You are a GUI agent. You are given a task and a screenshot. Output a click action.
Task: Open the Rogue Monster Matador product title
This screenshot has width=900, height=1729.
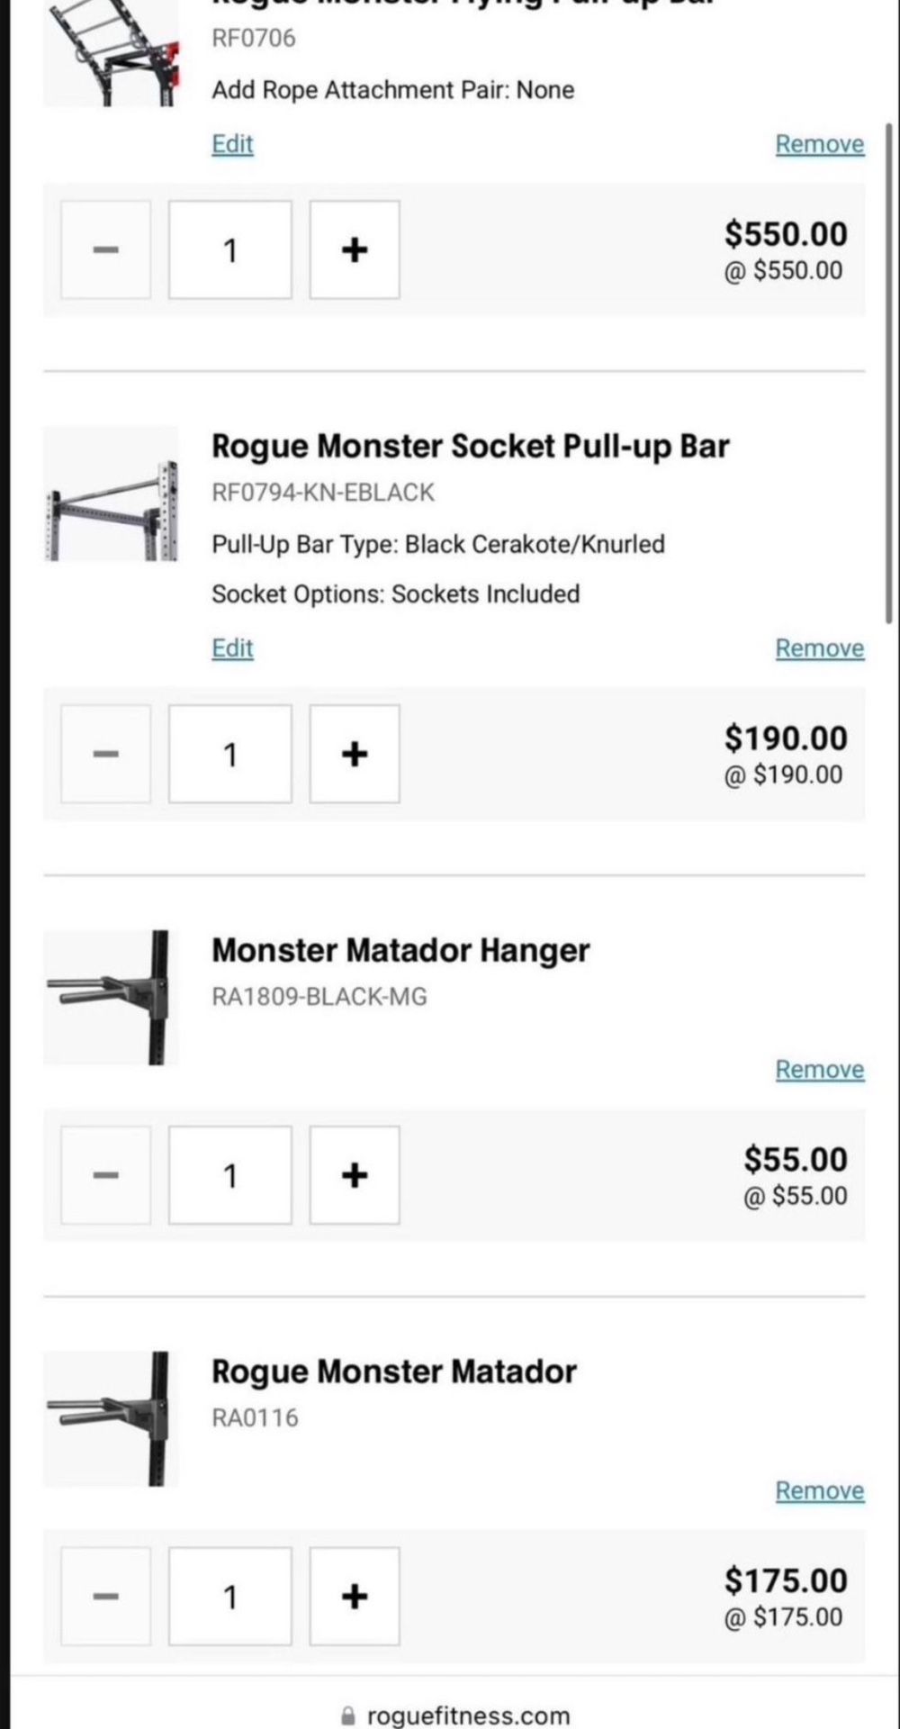(393, 1371)
